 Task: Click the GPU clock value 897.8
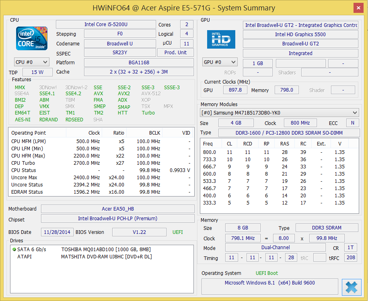click(x=235, y=90)
